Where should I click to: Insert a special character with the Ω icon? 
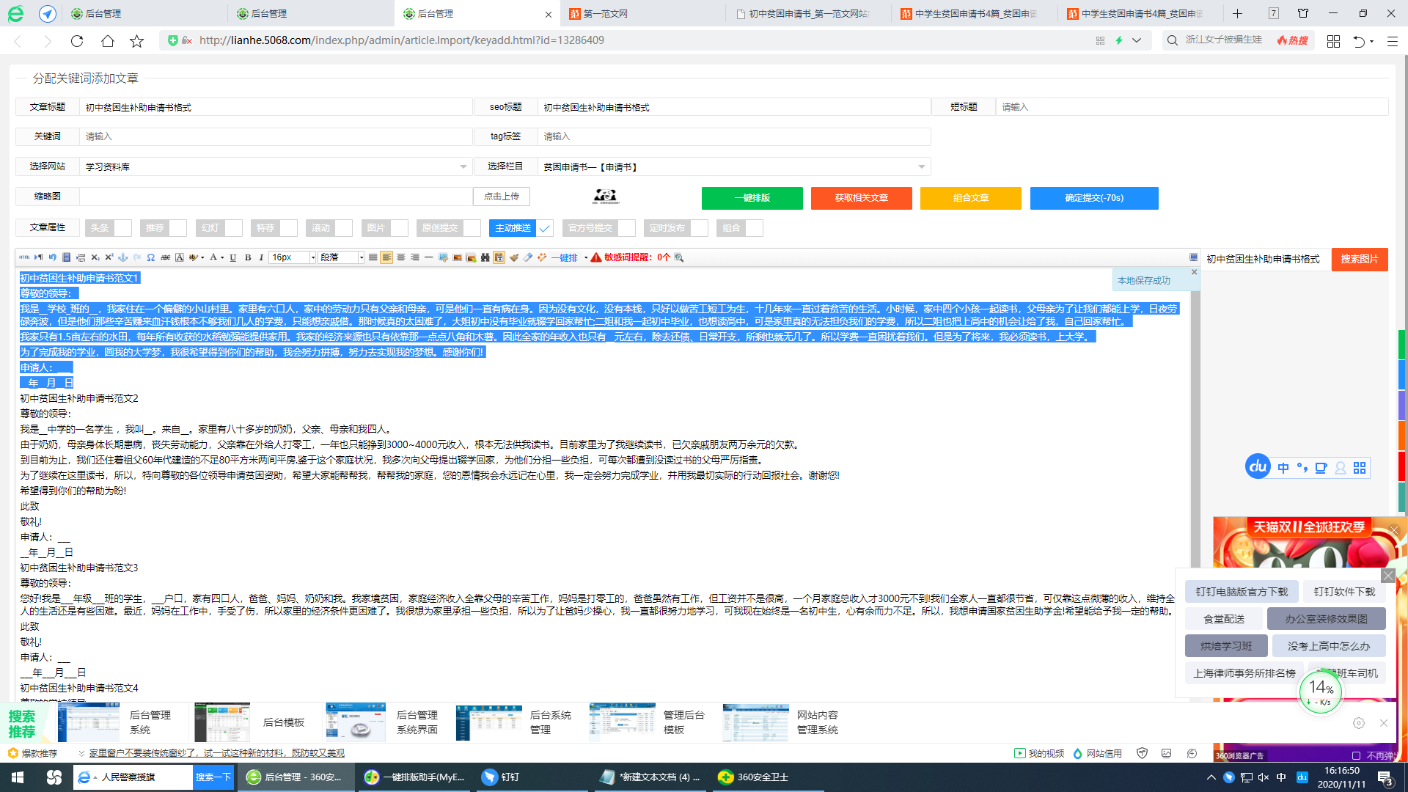tap(150, 257)
